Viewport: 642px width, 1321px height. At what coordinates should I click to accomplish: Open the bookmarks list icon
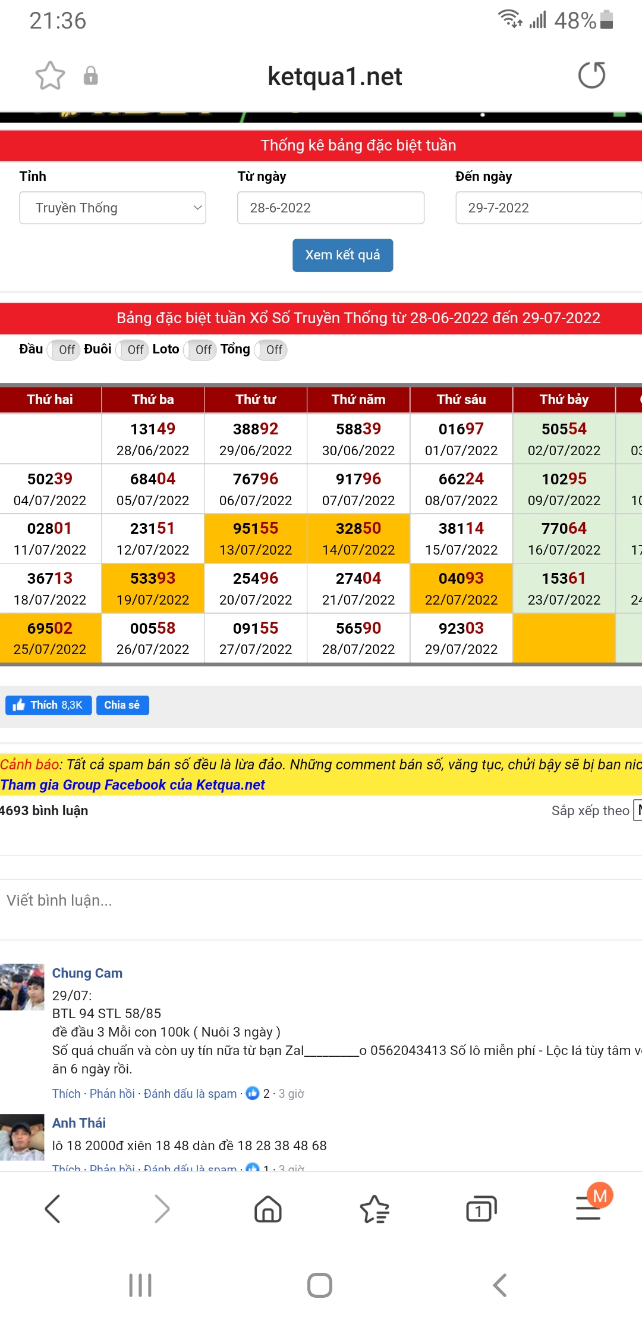tap(374, 1209)
